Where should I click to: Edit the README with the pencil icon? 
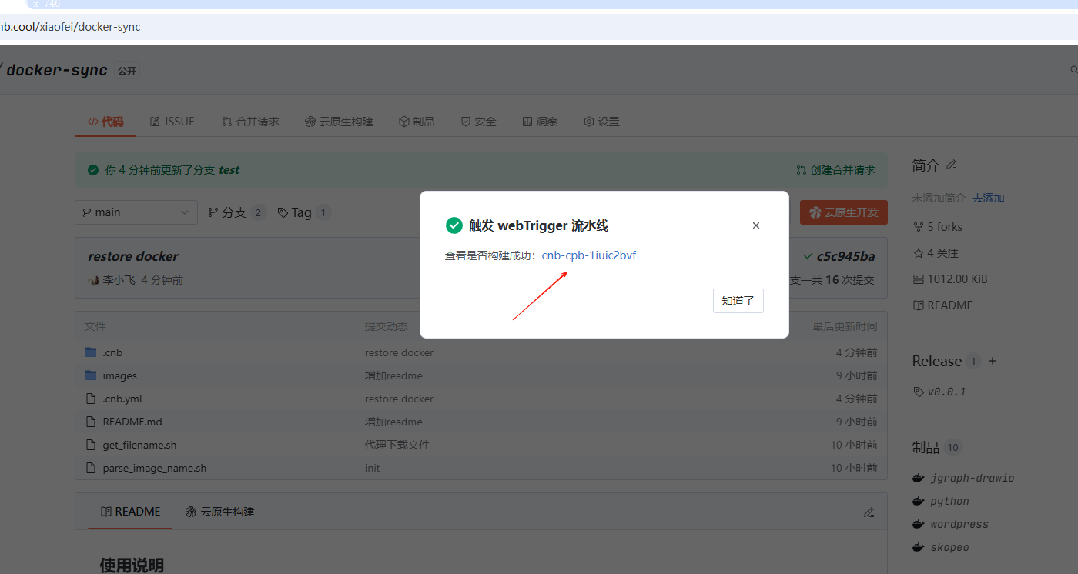869,512
